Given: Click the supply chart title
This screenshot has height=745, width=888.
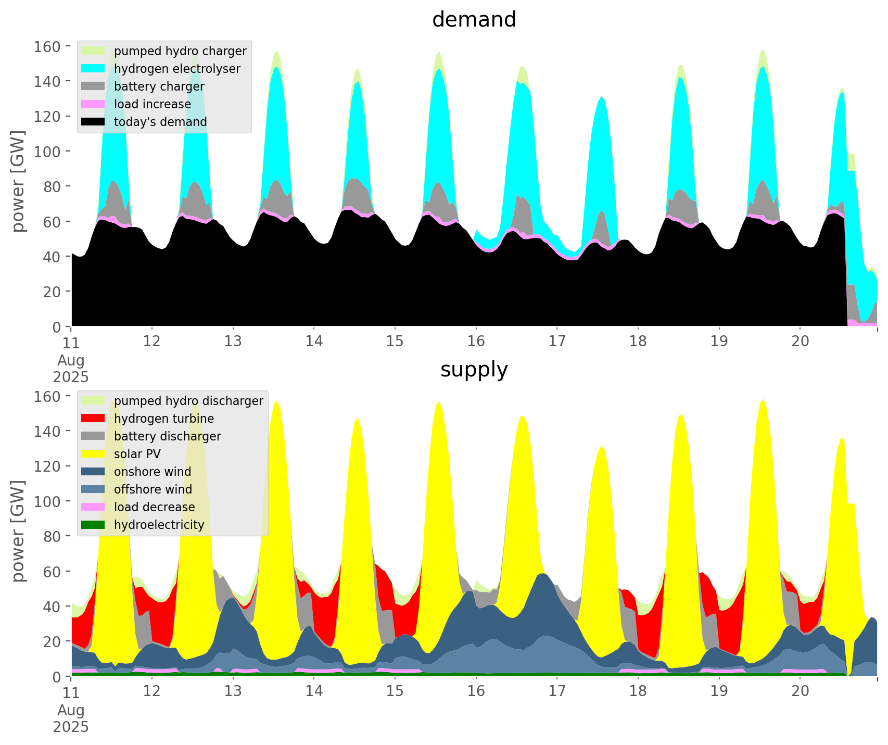Looking at the screenshot, I should (x=474, y=370).
